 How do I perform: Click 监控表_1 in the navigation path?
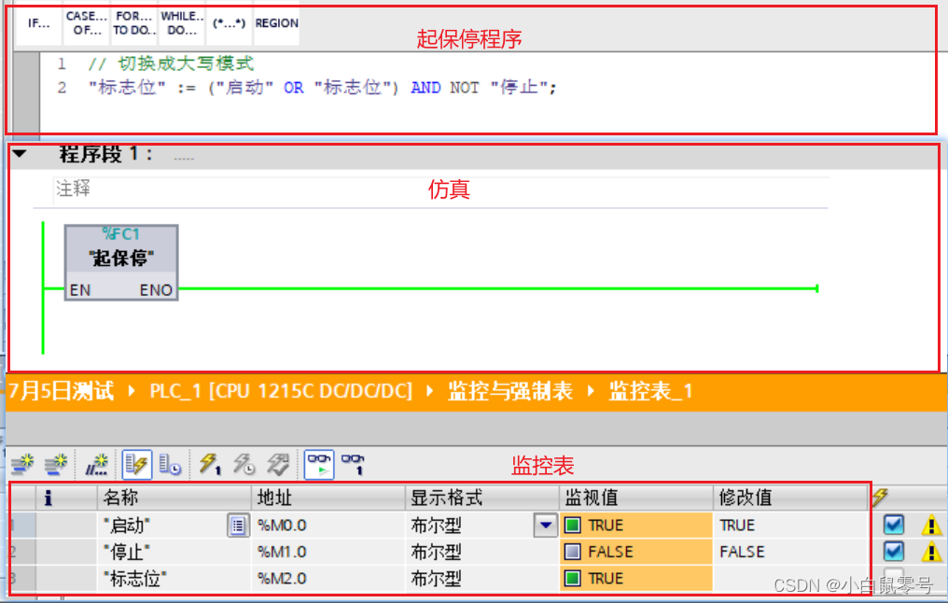[x=650, y=392]
